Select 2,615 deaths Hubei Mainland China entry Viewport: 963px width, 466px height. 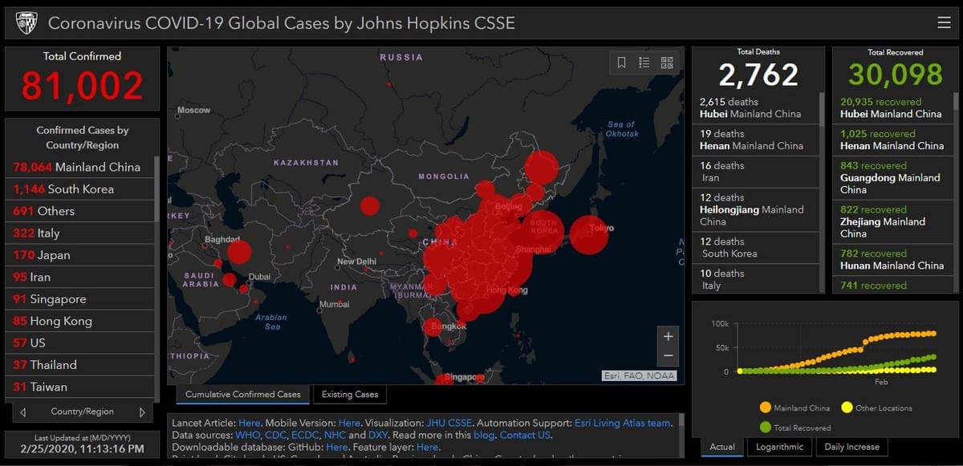[x=756, y=107]
